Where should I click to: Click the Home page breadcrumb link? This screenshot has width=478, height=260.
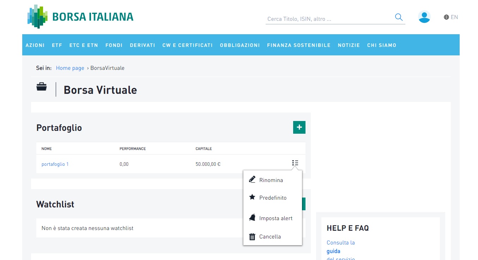tap(70, 68)
